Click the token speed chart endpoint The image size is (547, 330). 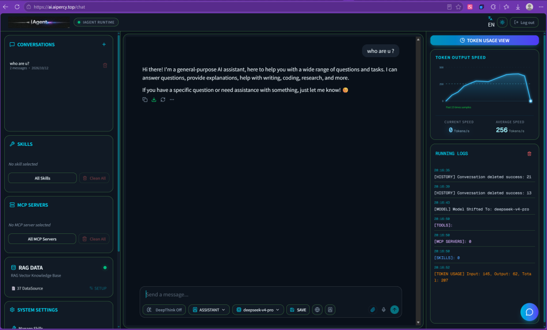tap(530, 101)
